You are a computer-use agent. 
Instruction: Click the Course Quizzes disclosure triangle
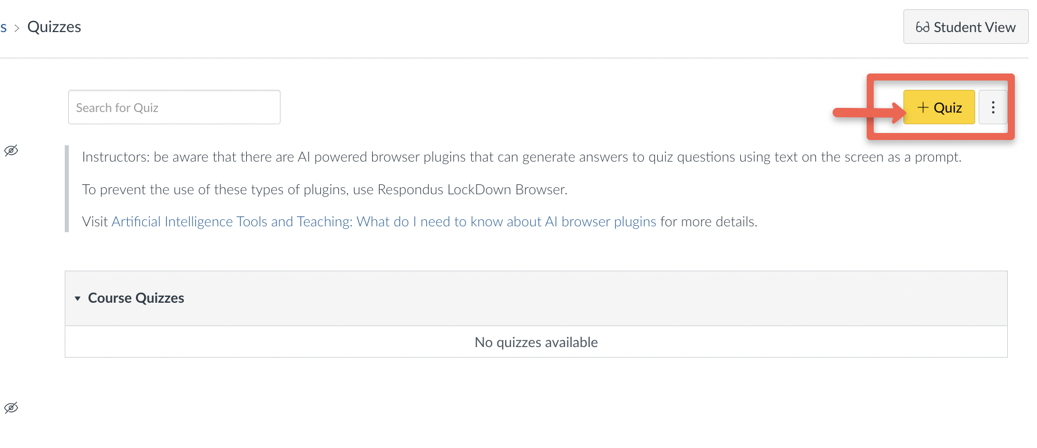pyautogui.click(x=78, y=298)
